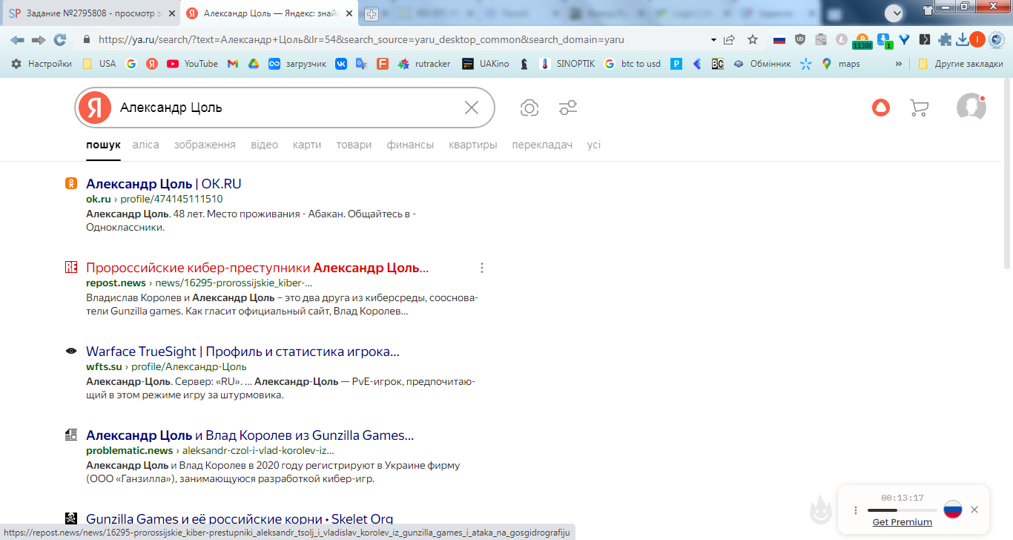The height and width of the screenshot is (540, 1013).
Task: Bookmark this page with the star icon
Action: pos(753,40)
